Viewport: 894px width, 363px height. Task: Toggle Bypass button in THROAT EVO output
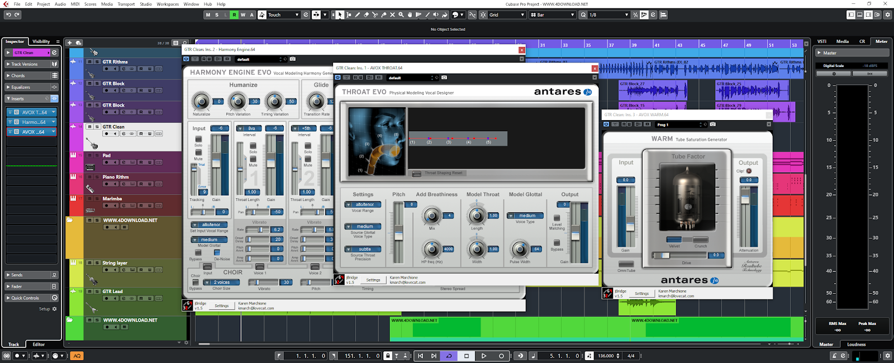tap(557, 242)
